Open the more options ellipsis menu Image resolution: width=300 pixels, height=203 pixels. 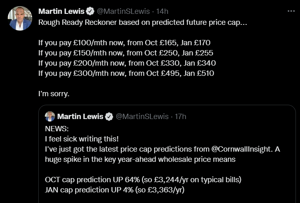pos(291,11)
